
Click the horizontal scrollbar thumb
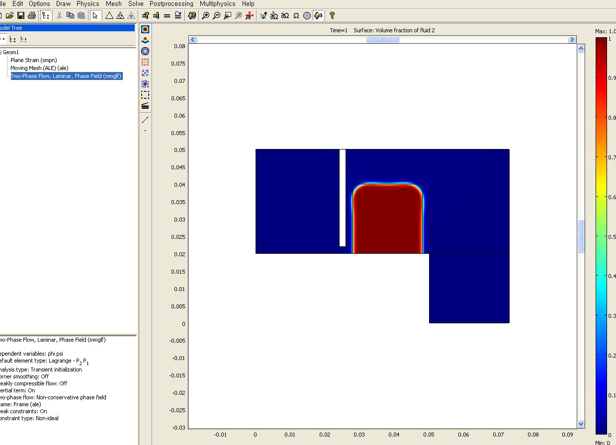pyautogui.click(x=382, y=40)
